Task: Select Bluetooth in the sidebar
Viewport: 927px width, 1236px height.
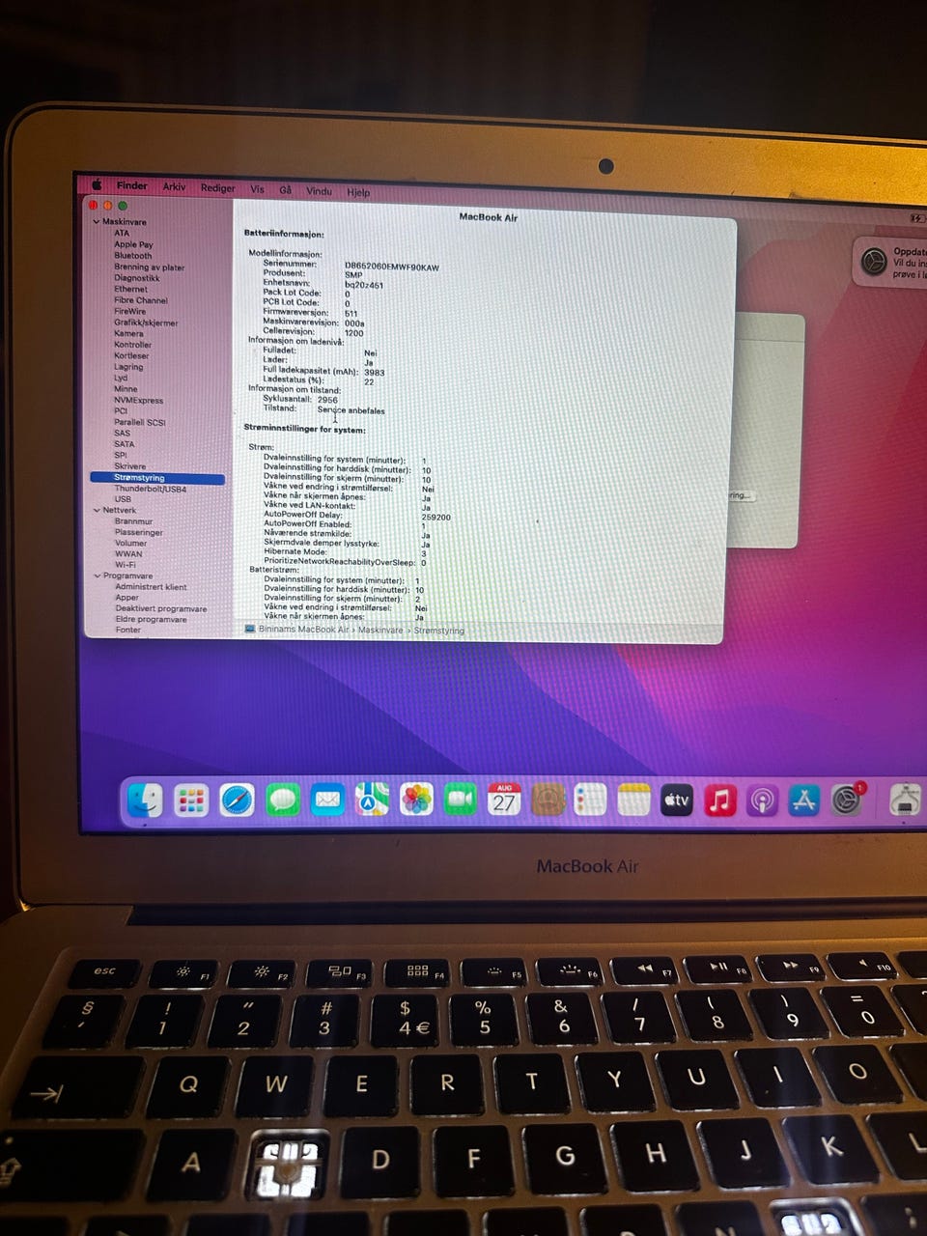Action: tap(132, 256)
